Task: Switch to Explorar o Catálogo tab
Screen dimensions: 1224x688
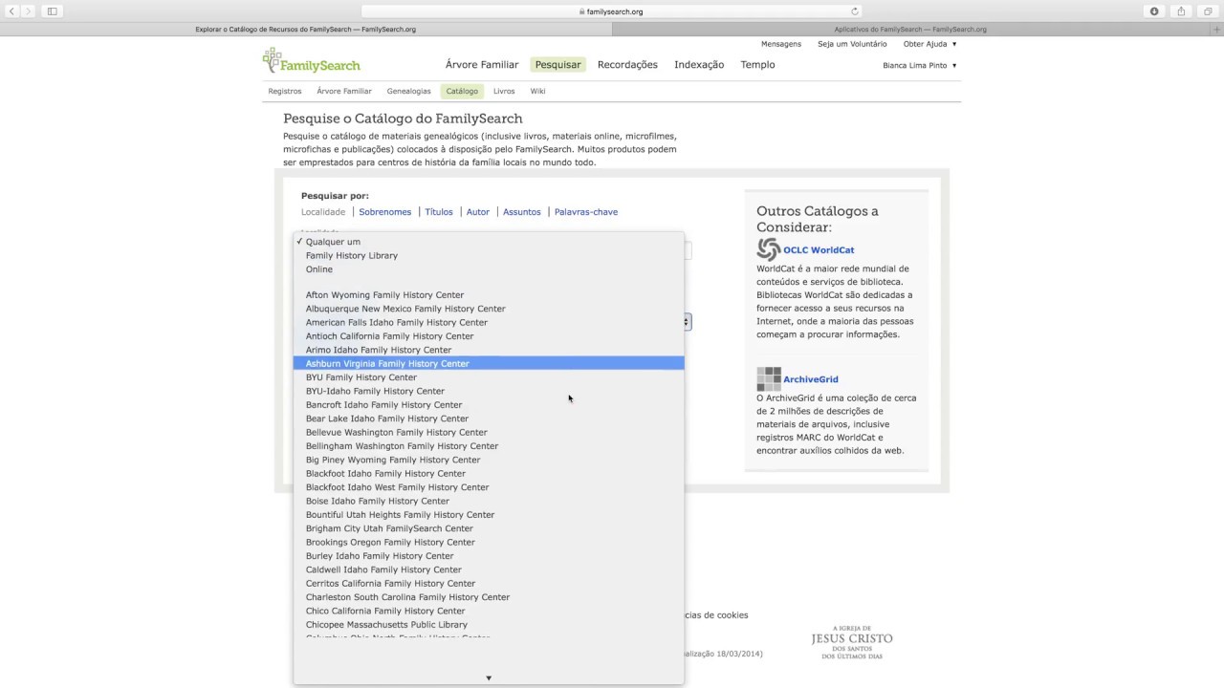Action: point(306,30)
